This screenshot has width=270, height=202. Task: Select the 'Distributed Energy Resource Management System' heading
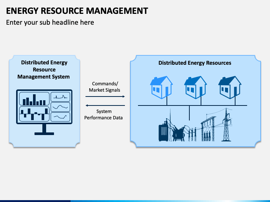coord(44,70)
